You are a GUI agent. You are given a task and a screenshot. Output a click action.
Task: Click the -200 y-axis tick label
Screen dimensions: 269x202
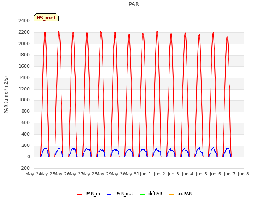click(x=25, y=168)
